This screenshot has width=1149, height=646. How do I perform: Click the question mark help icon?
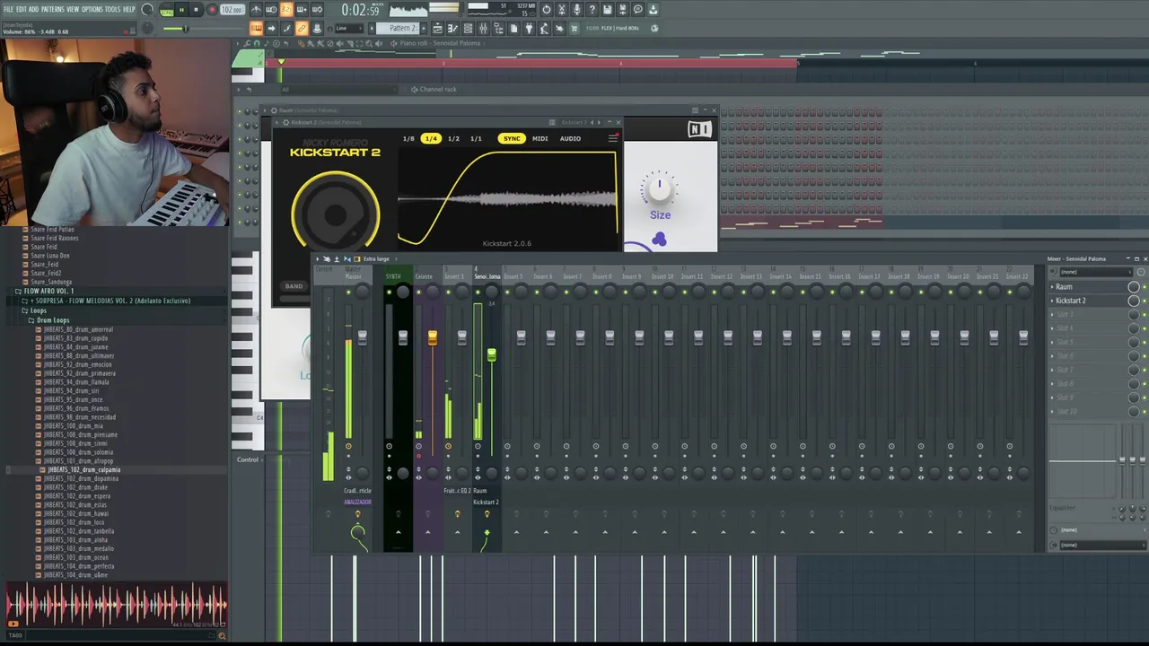(x=592, y=9)
